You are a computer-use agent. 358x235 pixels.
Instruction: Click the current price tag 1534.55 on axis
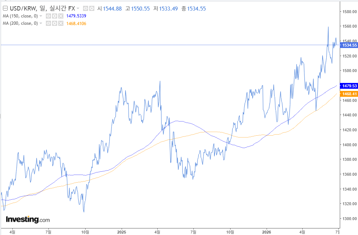(x=349, y=45)
